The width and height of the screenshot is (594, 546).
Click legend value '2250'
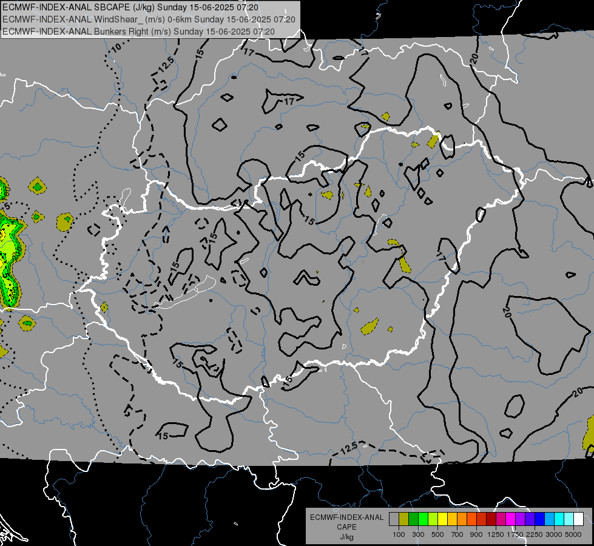coord(535,534)
